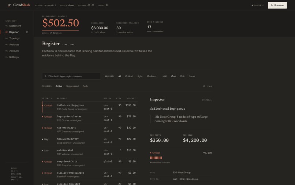This screenshot has height=185, width=295.
Task: Click the Severity column header
Action: pos(47,98)
